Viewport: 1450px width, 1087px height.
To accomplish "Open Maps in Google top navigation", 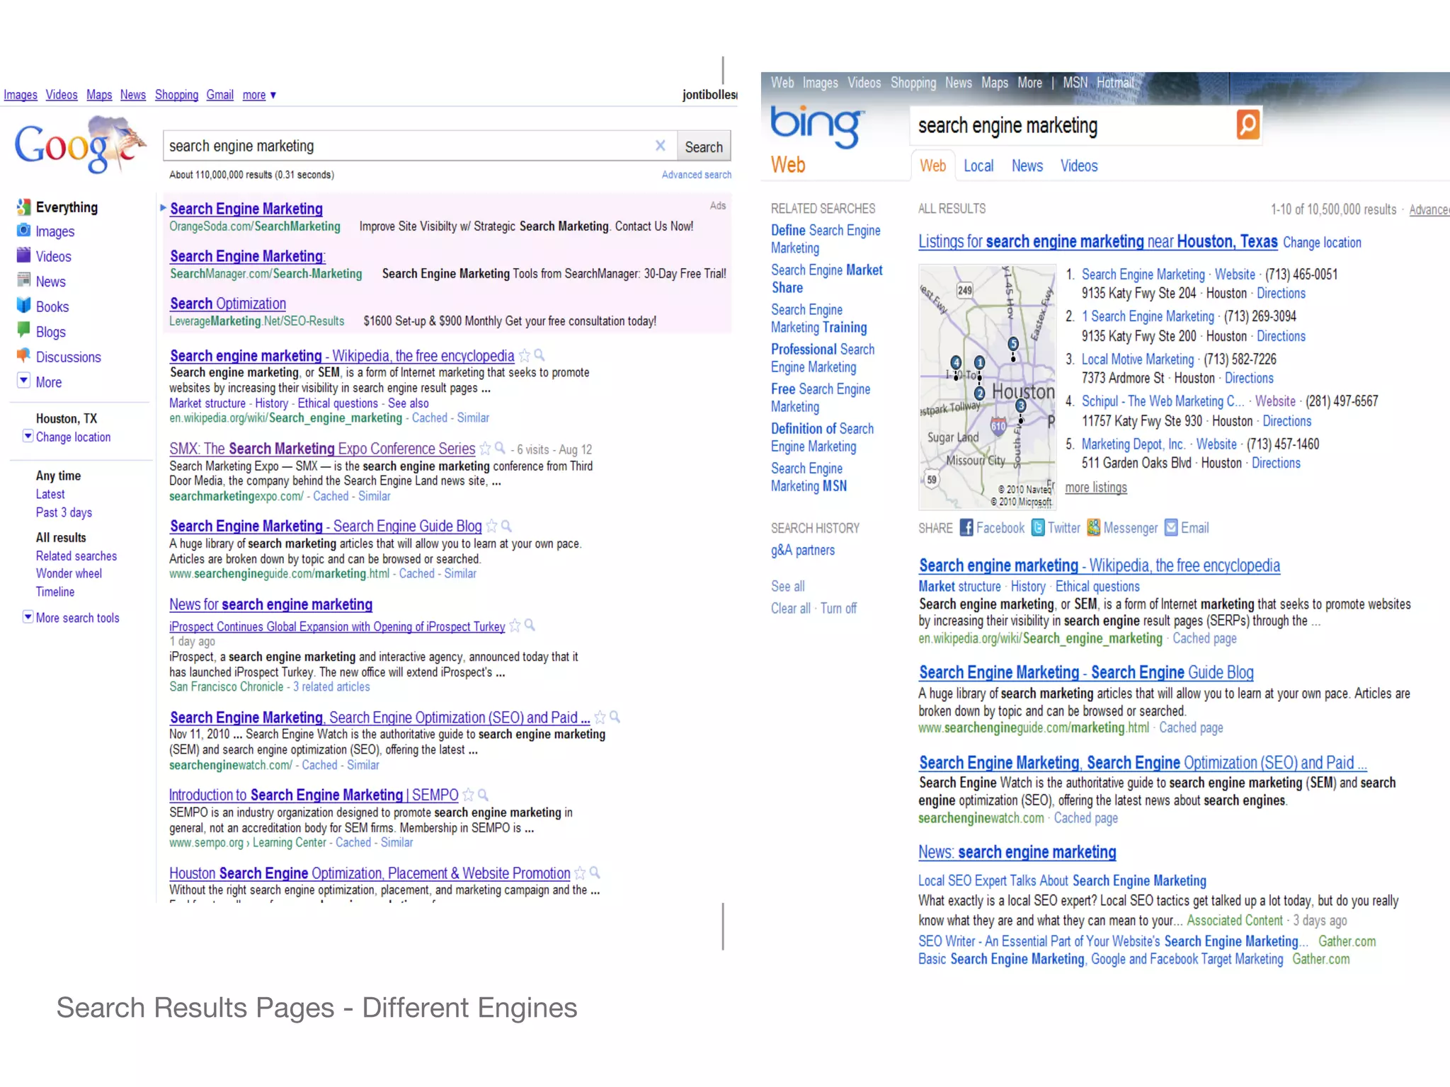I will 99,95.
